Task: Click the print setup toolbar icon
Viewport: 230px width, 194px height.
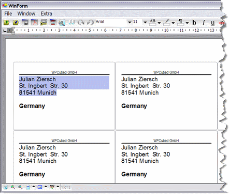Action: click(x=44, y=22)
